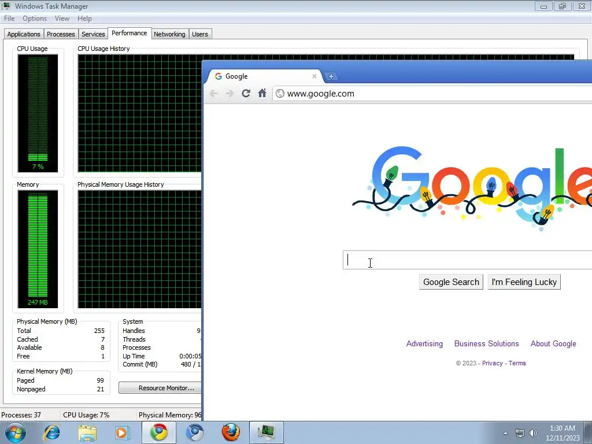Click the Up Time row label
Image resolution: width=592 pixels, height=444 pixels.
point(134,356)
